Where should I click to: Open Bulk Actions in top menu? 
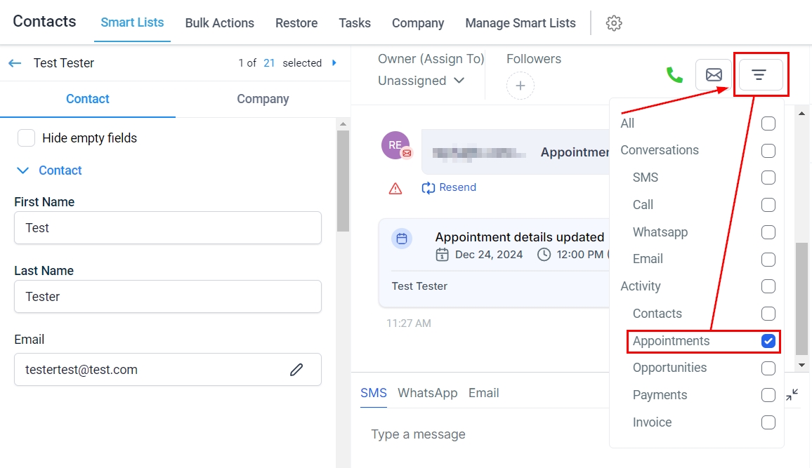[219, 23]
